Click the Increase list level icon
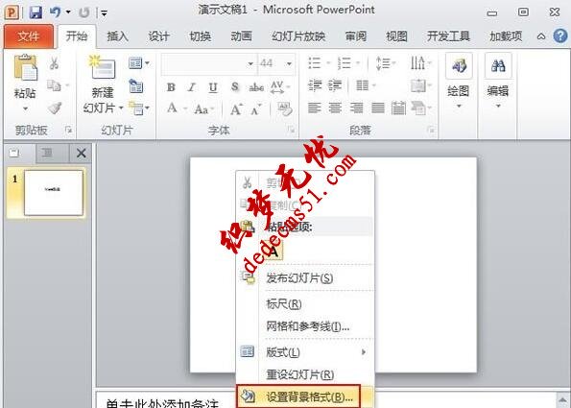This screenshot has width=571, height=408. [335, 85]
